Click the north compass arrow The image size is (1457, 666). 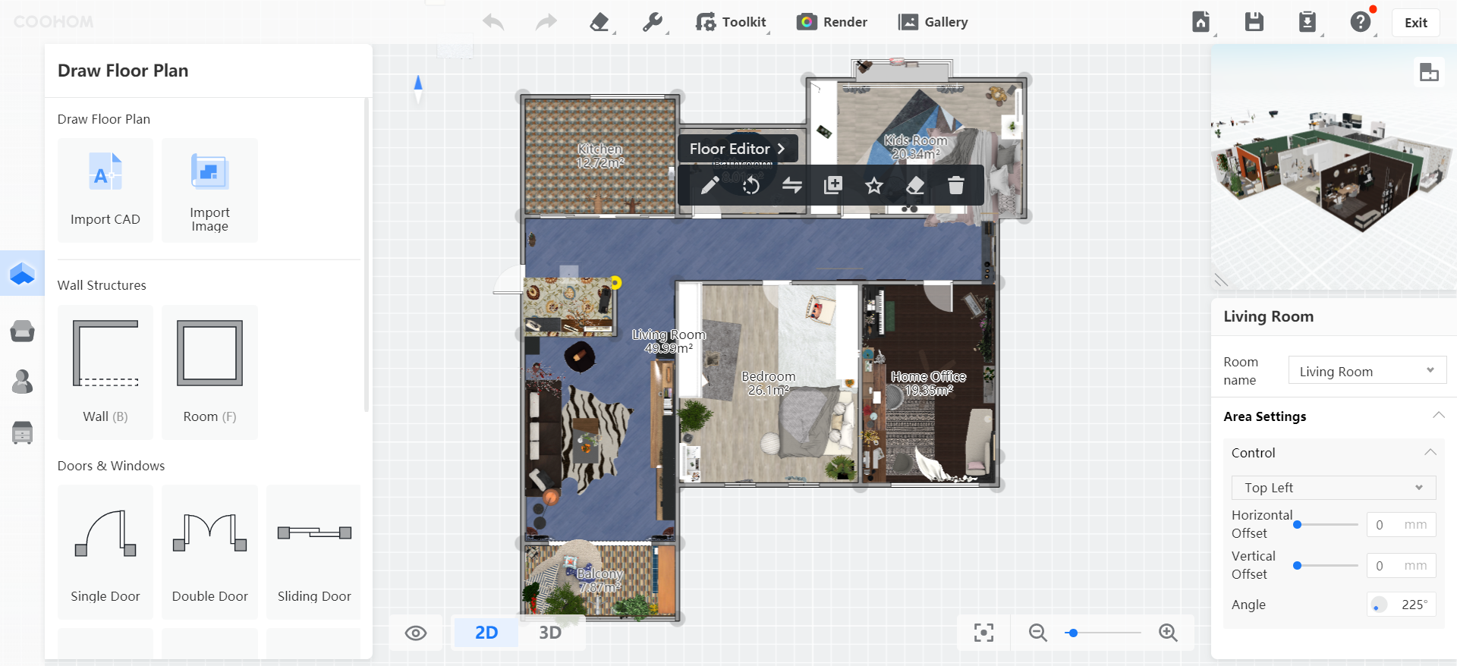[418, 89]
